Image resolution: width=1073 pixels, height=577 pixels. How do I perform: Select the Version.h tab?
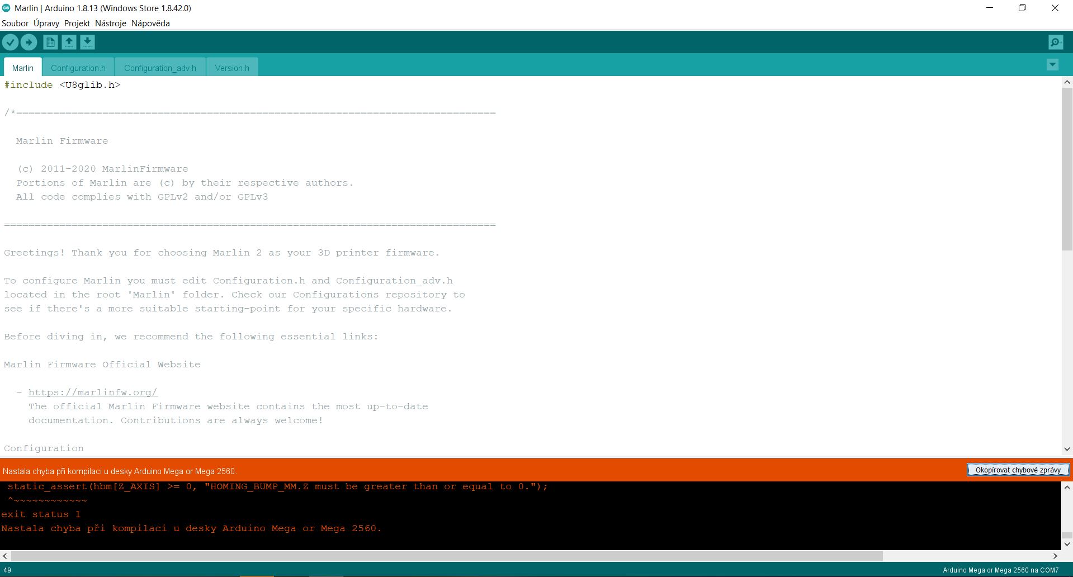click(x=232, y=68)
